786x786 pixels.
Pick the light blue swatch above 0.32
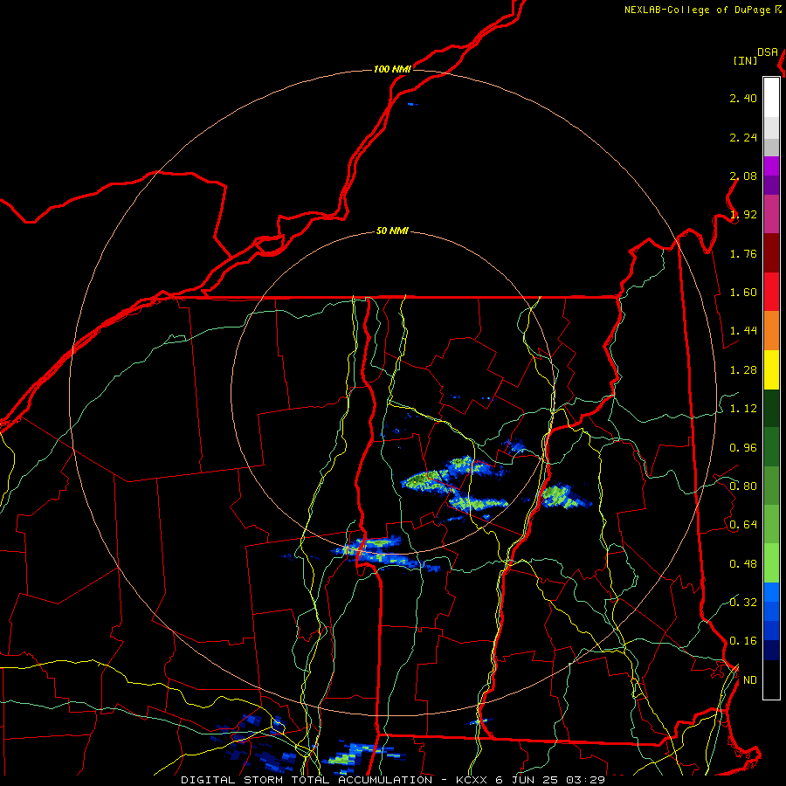tap(771, 592)
